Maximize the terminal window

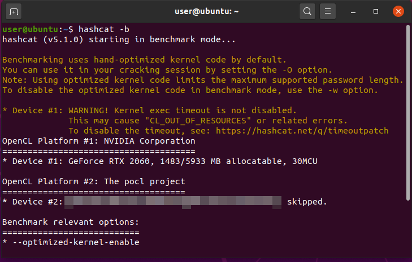pos(376,11)
